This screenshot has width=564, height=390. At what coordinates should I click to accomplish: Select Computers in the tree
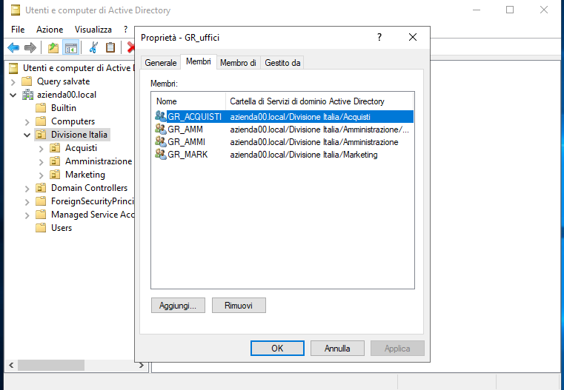(73, 121)
